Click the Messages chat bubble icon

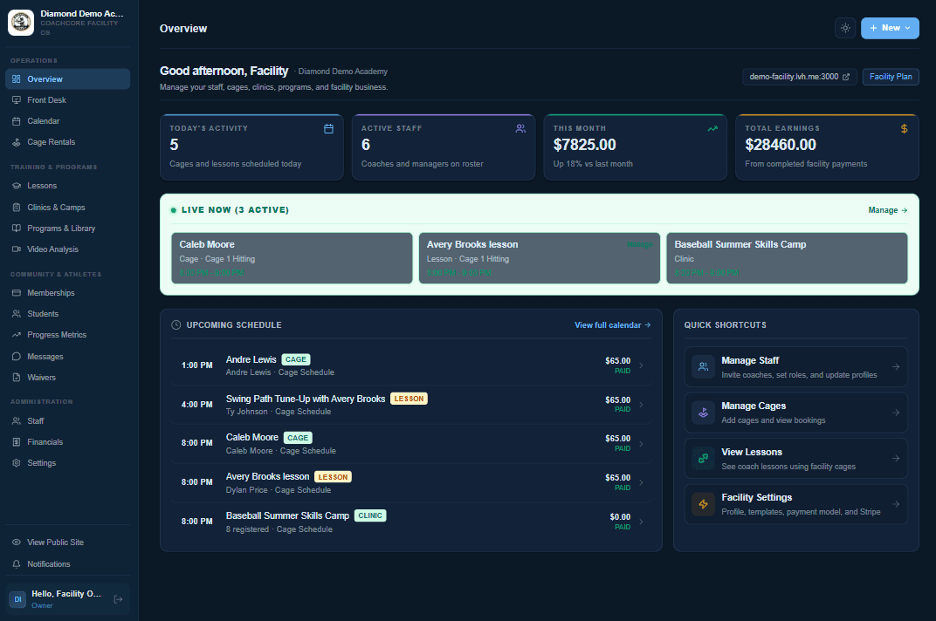16,356
